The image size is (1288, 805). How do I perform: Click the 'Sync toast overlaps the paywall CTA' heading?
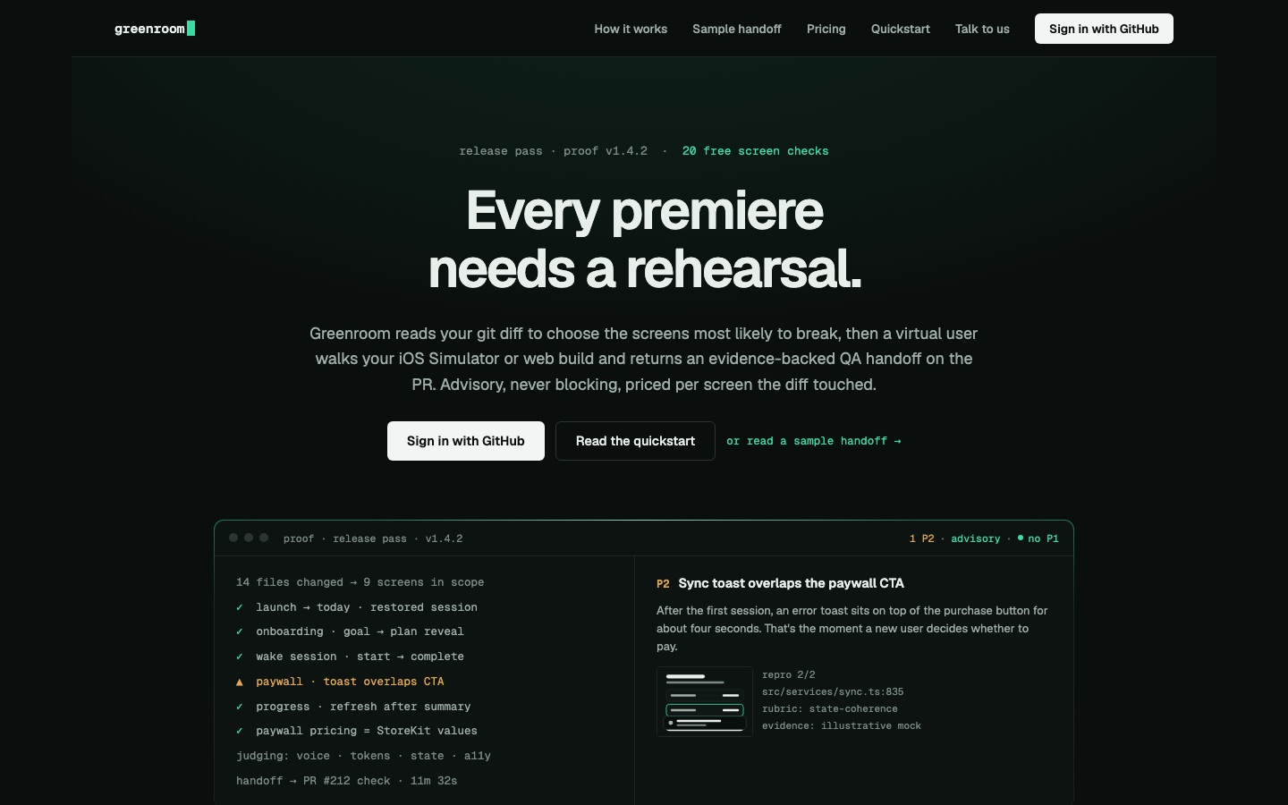(x=792, y=583)
